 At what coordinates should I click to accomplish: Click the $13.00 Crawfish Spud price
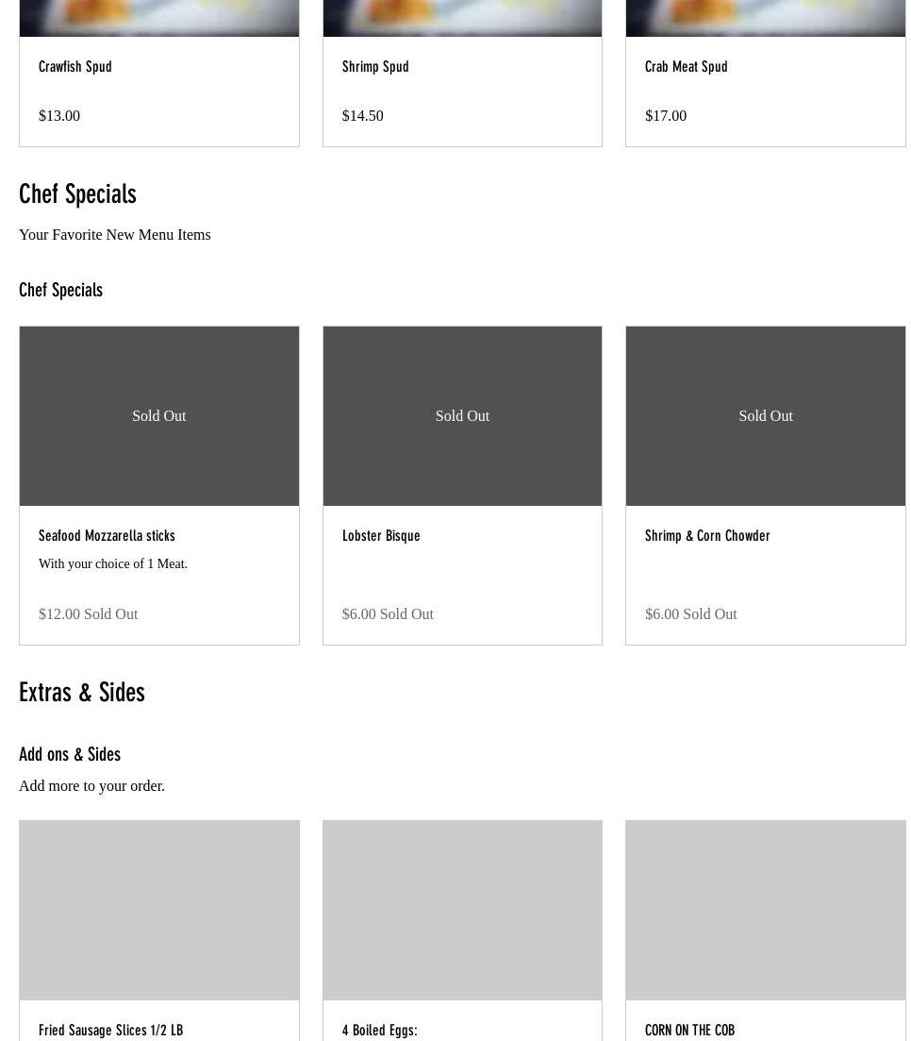(59, 116)
